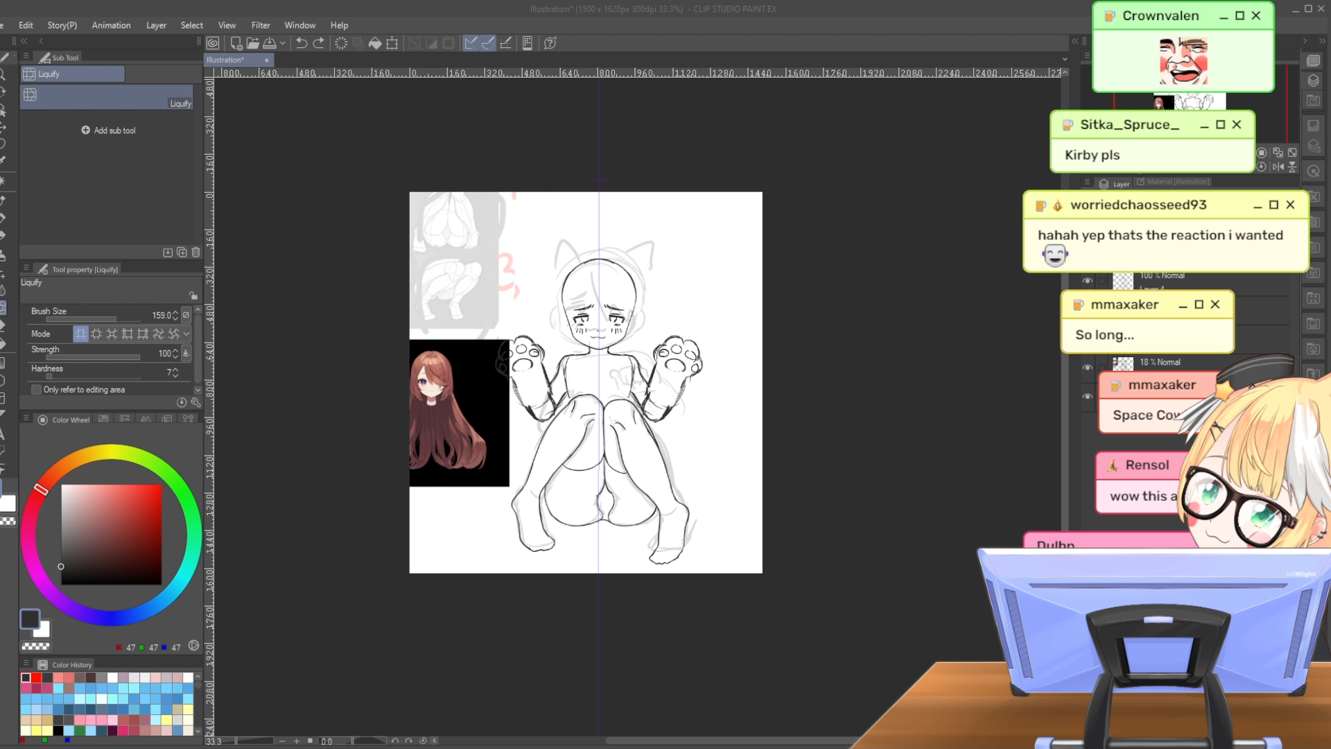Select the Pinch liquify mode icon
Screen dimensions: 1331x749
pos(112,334)
